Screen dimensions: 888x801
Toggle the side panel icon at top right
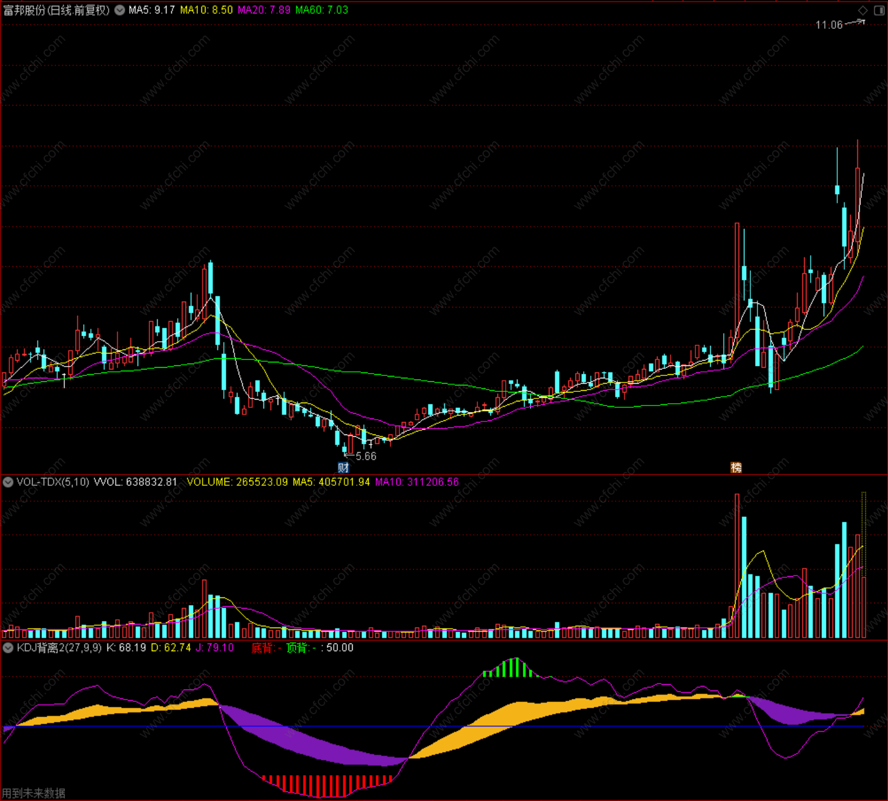click(879, 10)
